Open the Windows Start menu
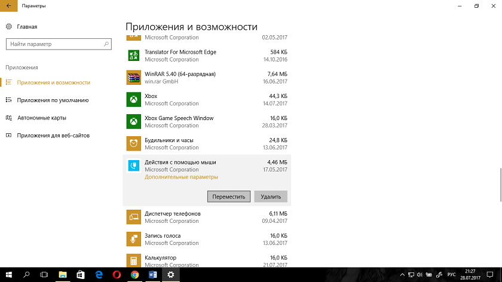The width and height of the screenshot is (502, 282). (x=8, y=275)
